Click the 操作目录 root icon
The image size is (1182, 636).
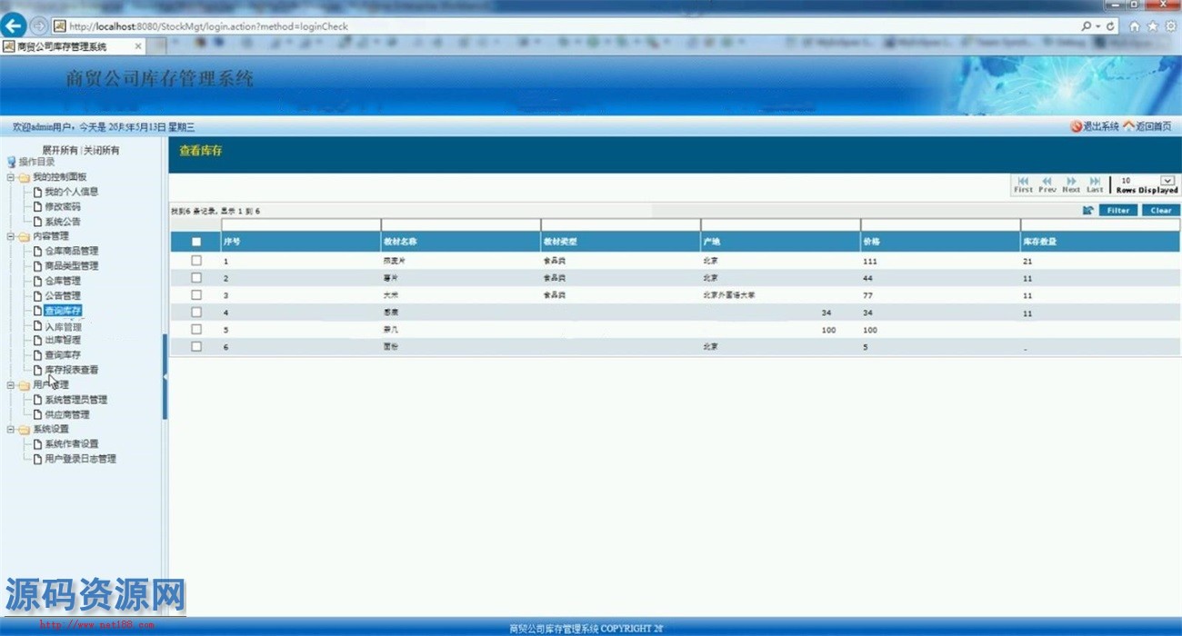pyautogui.click(x=11, y=162)
